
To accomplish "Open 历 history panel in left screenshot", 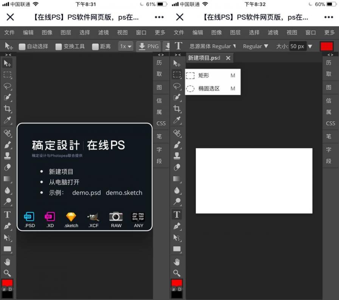I will click(x=159, y=63).
